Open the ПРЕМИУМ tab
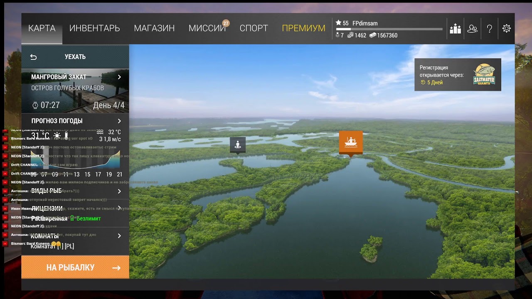The height and width of the screenshot is (299, 532). (x=303, y=28)
